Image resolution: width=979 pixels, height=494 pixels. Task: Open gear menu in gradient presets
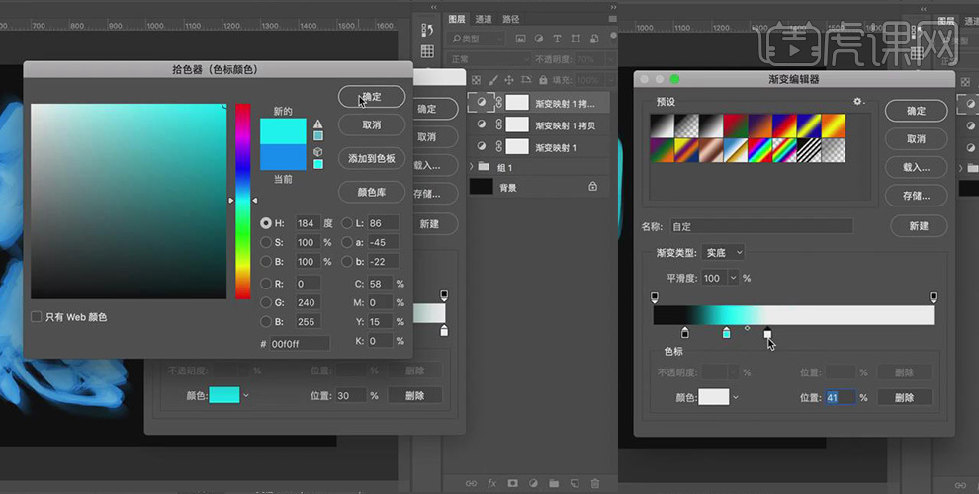pos(859,101)
